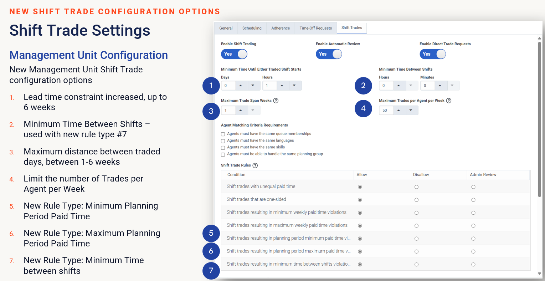Check 'Agents must have the same skills'
Viewport: 545px width, 281px height.
223,148
